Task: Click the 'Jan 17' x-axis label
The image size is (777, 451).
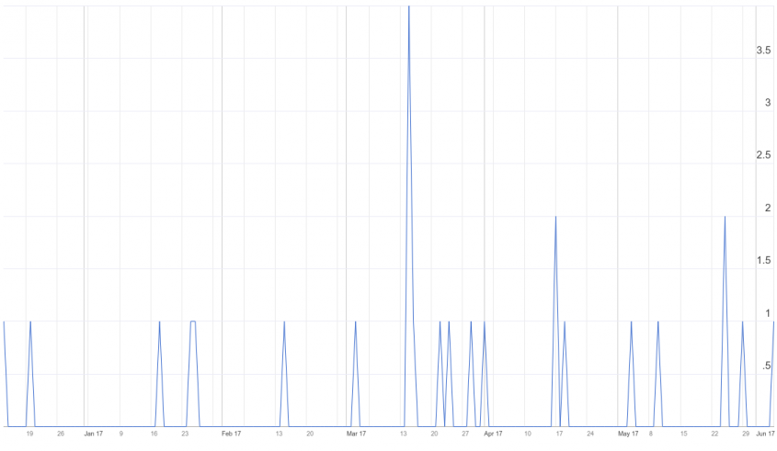Action: (x=93, y=434)
